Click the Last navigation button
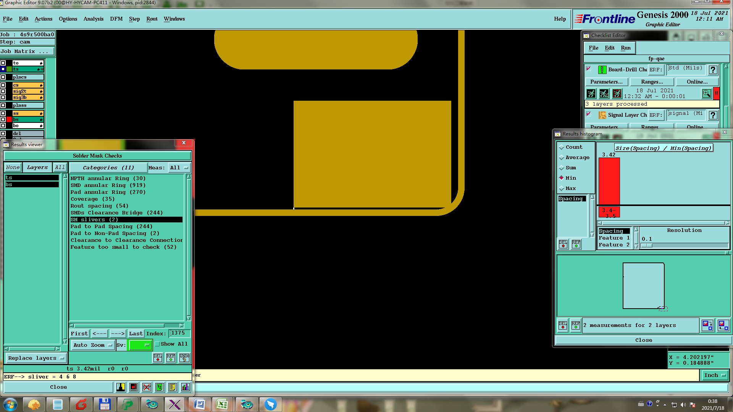This screenshot has height=412, width=733. click(x=136, y=334)
